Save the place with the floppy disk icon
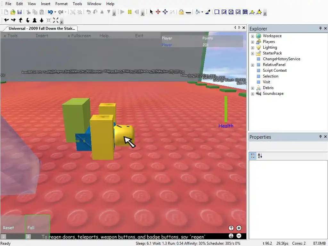Screen dimensions: 328x246 point(20,12)
